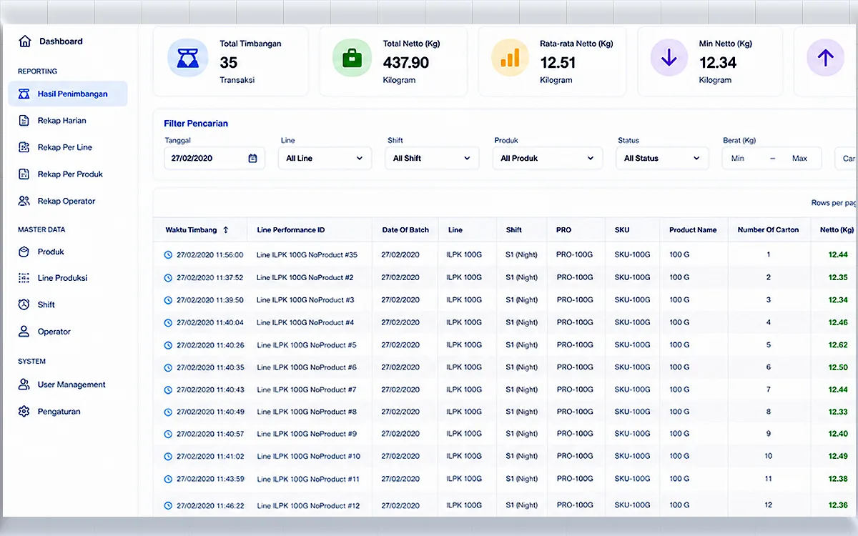Click the Rekap Harian document icon
The image size is (858, 536).
[24, 121]
